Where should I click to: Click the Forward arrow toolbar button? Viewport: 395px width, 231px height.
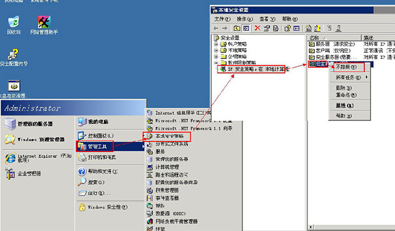(225, 29)
